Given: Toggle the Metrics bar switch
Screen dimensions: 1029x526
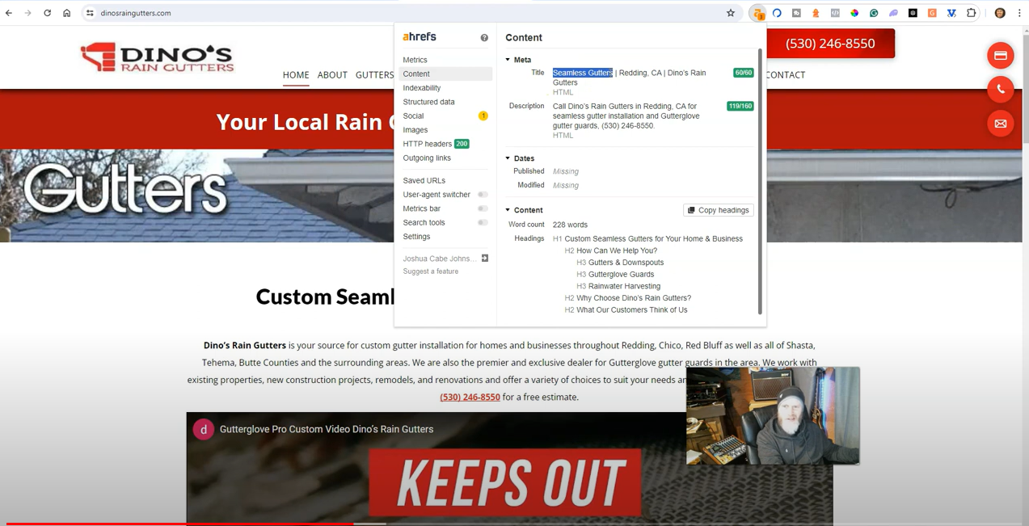Looking at the screenshot, I should (483, 208).
